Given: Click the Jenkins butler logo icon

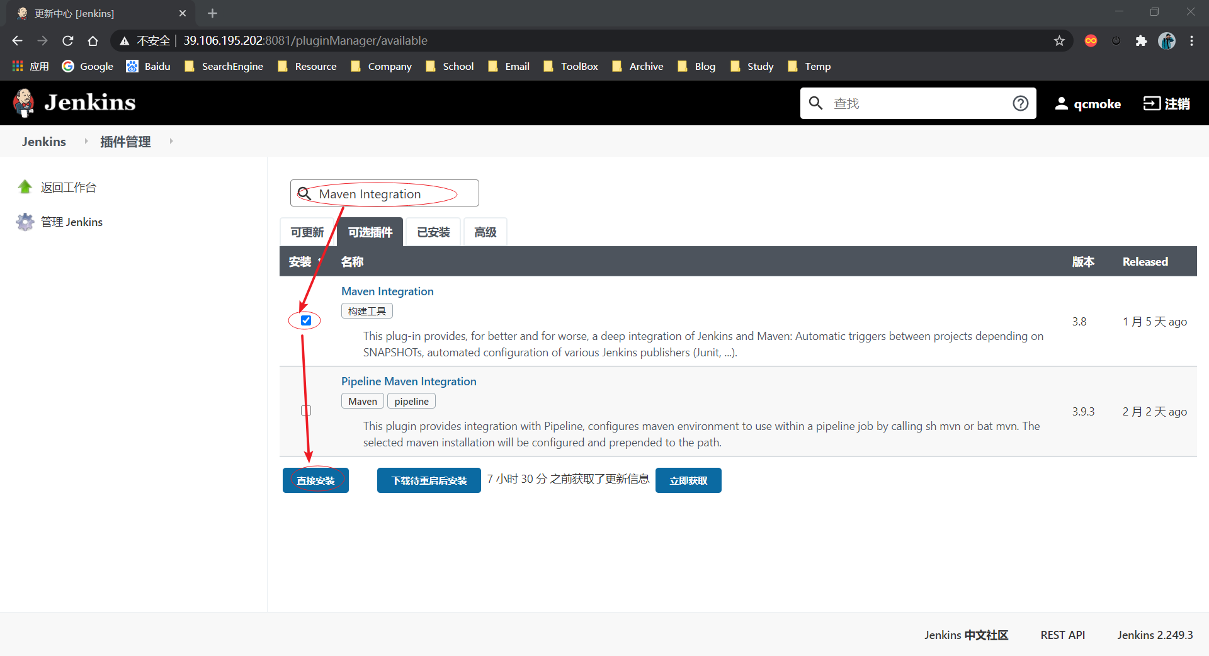Looking at the screenshot, I should click(24, 103).
